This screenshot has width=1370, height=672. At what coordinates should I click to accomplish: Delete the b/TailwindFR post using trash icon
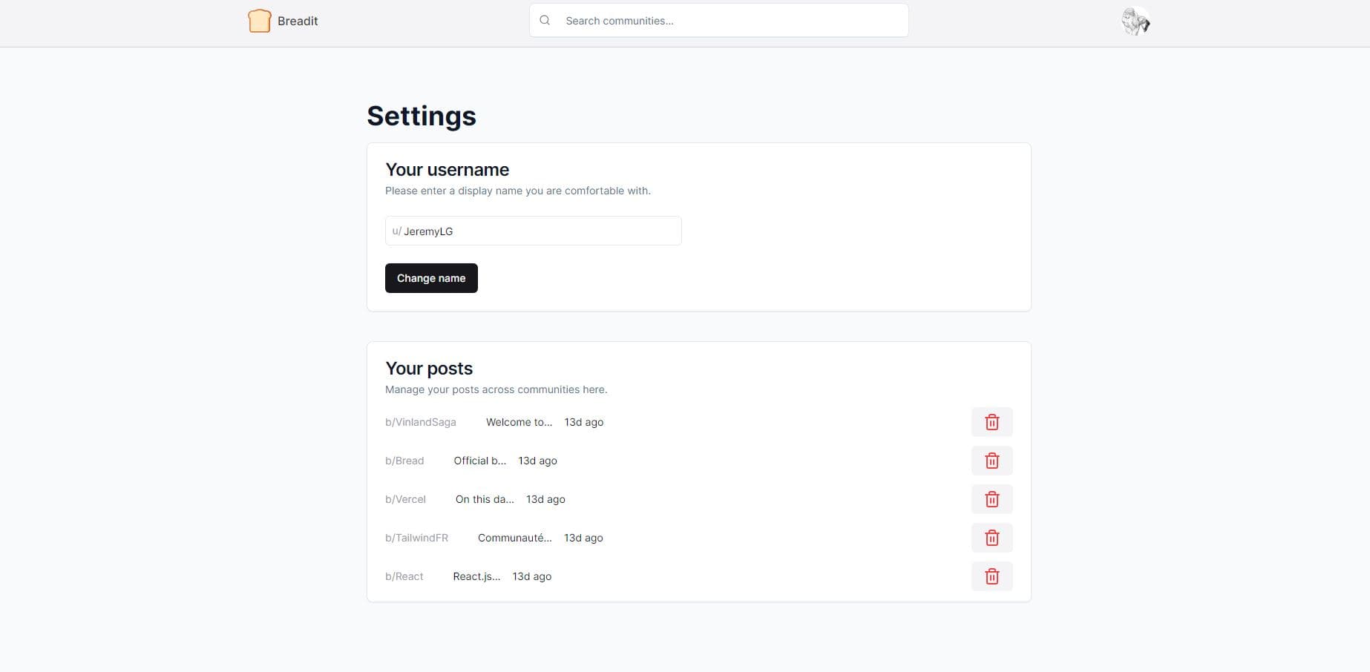992,537
